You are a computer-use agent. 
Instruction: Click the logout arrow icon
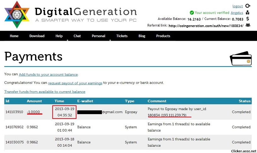pos(248,6)
